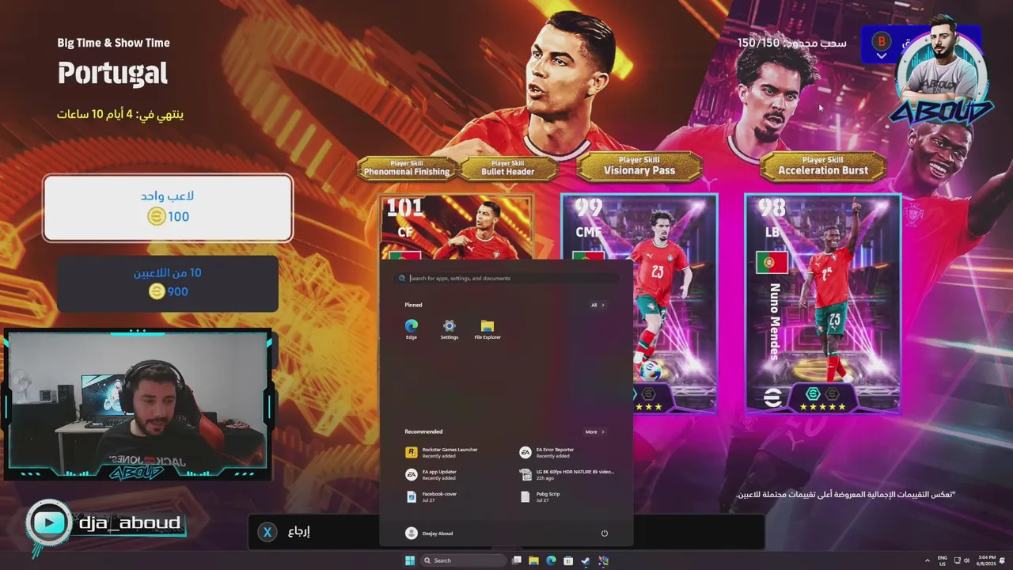Open Edge from Start menu pinned apps

[x=412, y=329]
